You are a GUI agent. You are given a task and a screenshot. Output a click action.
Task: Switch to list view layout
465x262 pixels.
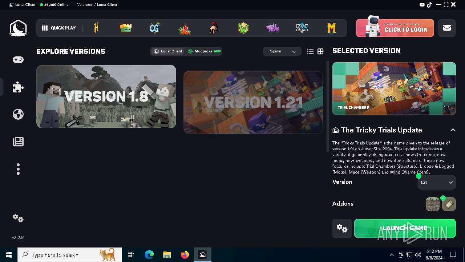click(310, 52)
